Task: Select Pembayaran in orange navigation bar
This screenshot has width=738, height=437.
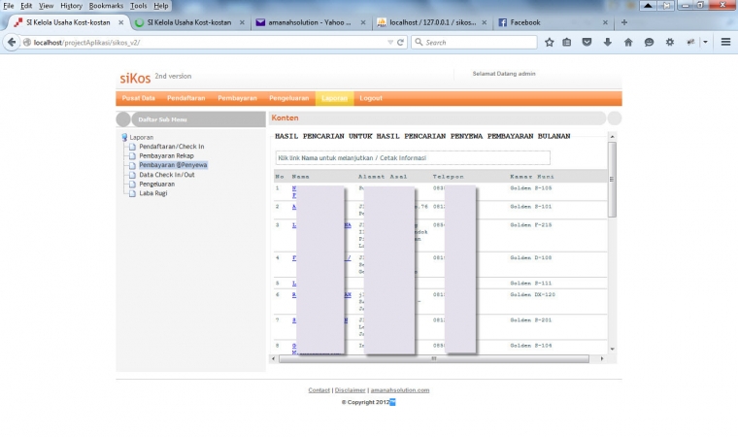Action: click(x=237, y=98)
